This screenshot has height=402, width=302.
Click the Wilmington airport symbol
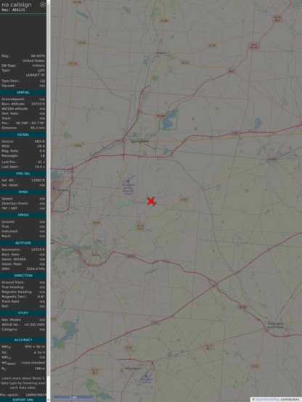(x=146, y=376)
